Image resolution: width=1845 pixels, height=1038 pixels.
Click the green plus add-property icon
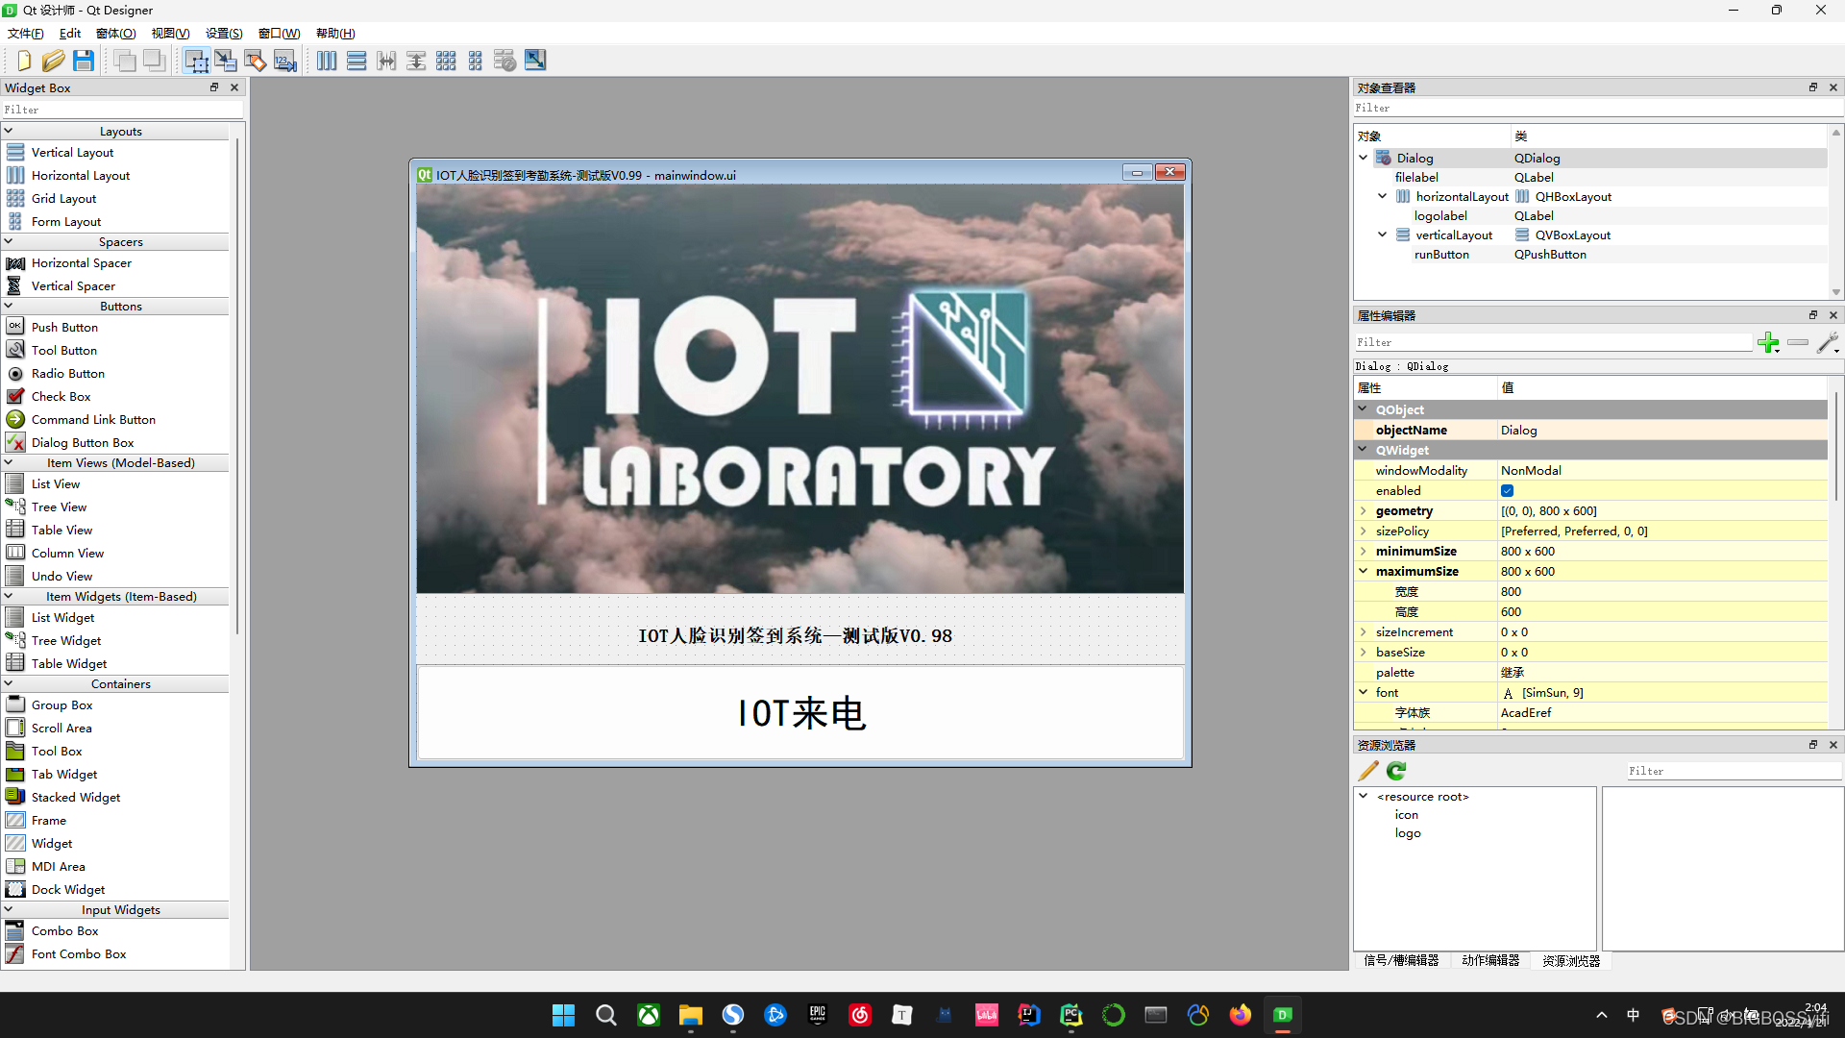tap(1767, 342)
